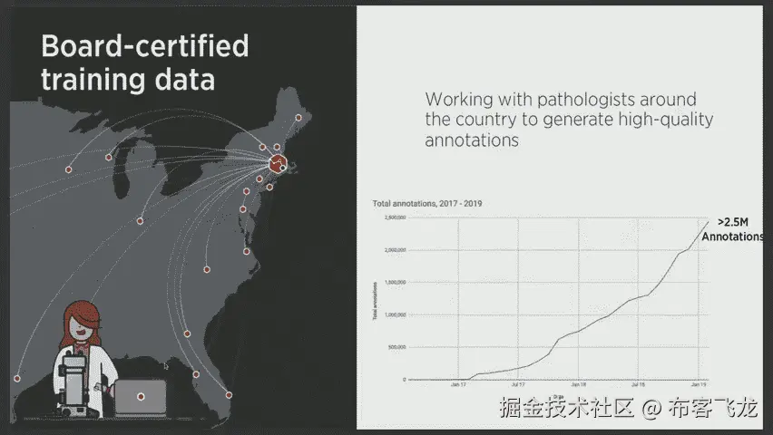Click the "Board-certified training data" slide title

pyautogui.click(x=144, y=63)
